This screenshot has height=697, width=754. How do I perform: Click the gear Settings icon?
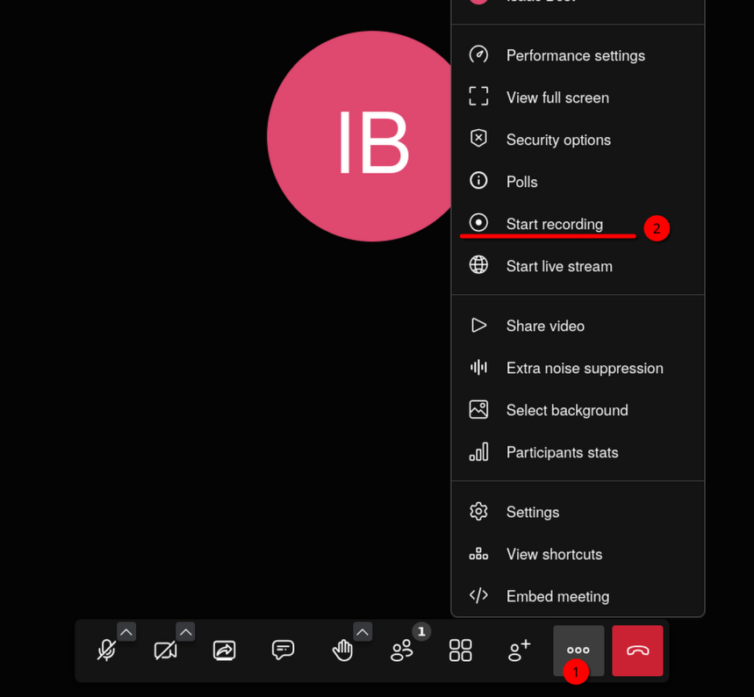pyautogui.click(x=478, y=511)
